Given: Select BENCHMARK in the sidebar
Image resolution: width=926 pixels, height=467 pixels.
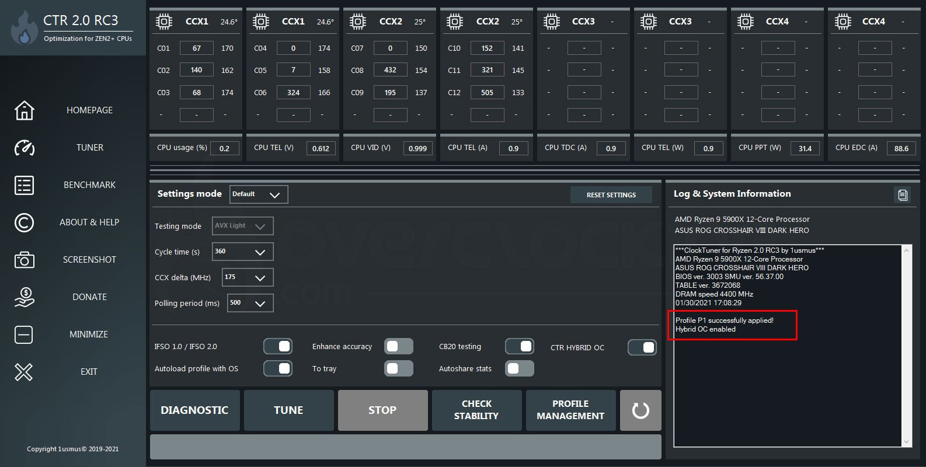Looking at the screenshot, I should coord(89,185).
